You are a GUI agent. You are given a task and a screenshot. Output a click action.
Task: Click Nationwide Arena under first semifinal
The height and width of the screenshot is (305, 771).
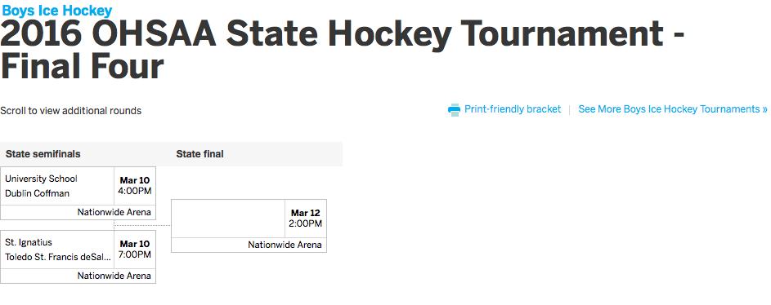[114, 212]
